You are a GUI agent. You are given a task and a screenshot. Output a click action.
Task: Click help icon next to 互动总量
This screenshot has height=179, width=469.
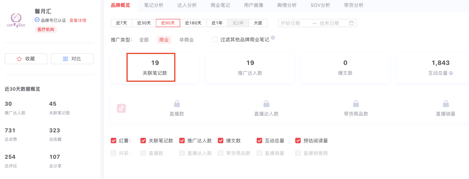451,73
